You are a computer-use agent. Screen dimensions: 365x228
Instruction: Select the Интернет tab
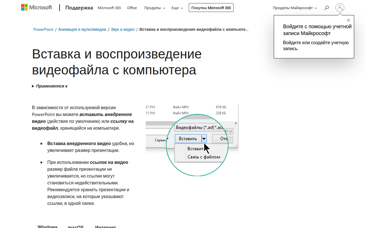tap(106, 227)
